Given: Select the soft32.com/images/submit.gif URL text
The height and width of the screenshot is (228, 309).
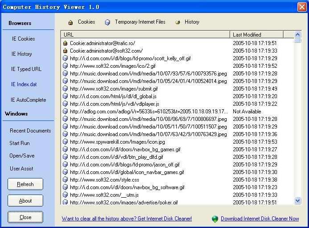Looking at the screenshot, I should tap(114, 89).
